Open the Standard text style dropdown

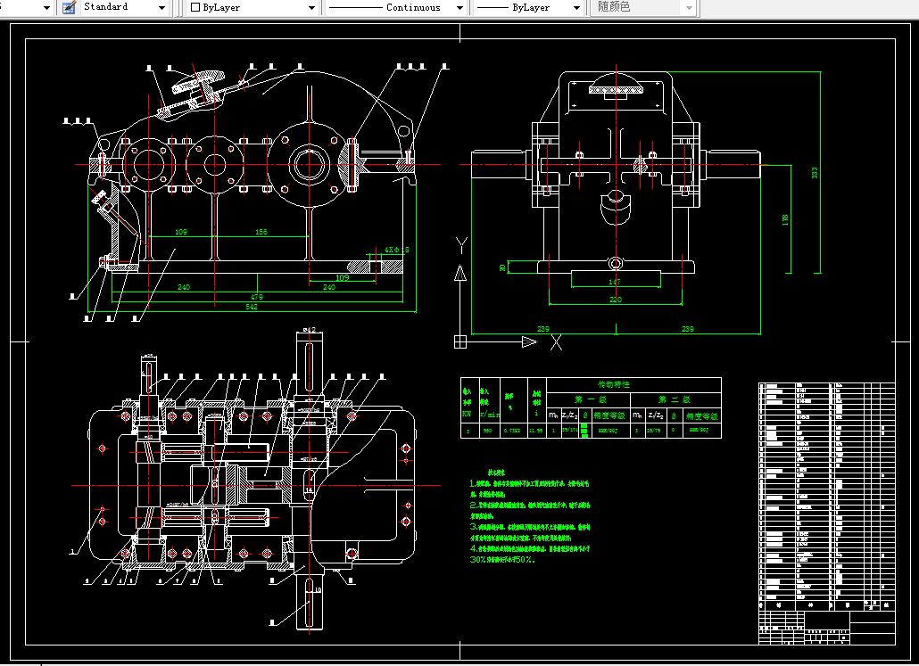click(x=122, y=8)
